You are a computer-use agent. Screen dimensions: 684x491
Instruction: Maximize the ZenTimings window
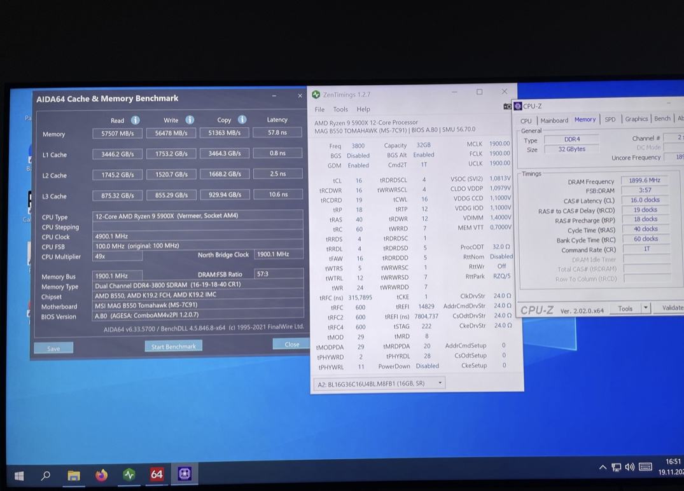(479, 92)
